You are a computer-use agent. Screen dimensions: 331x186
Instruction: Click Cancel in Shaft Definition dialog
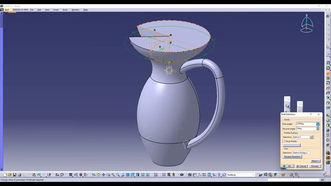[302, 166]
